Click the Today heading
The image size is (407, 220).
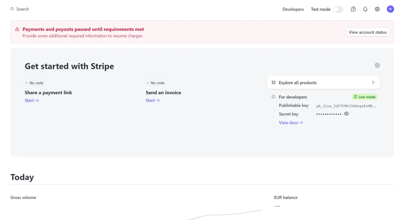[x=22, y=177]
